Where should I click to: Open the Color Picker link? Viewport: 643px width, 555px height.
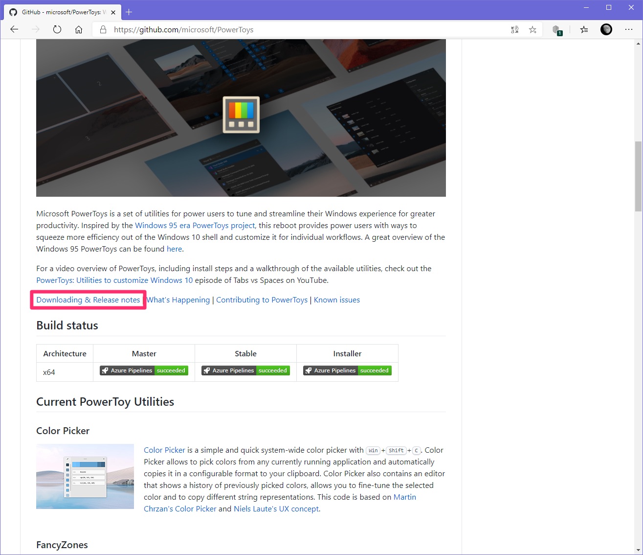pyautogui.click(x=164, y=450)
